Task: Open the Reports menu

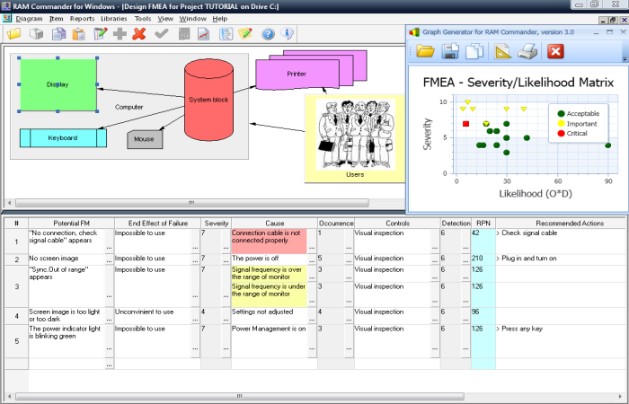Action: [83, 19]
